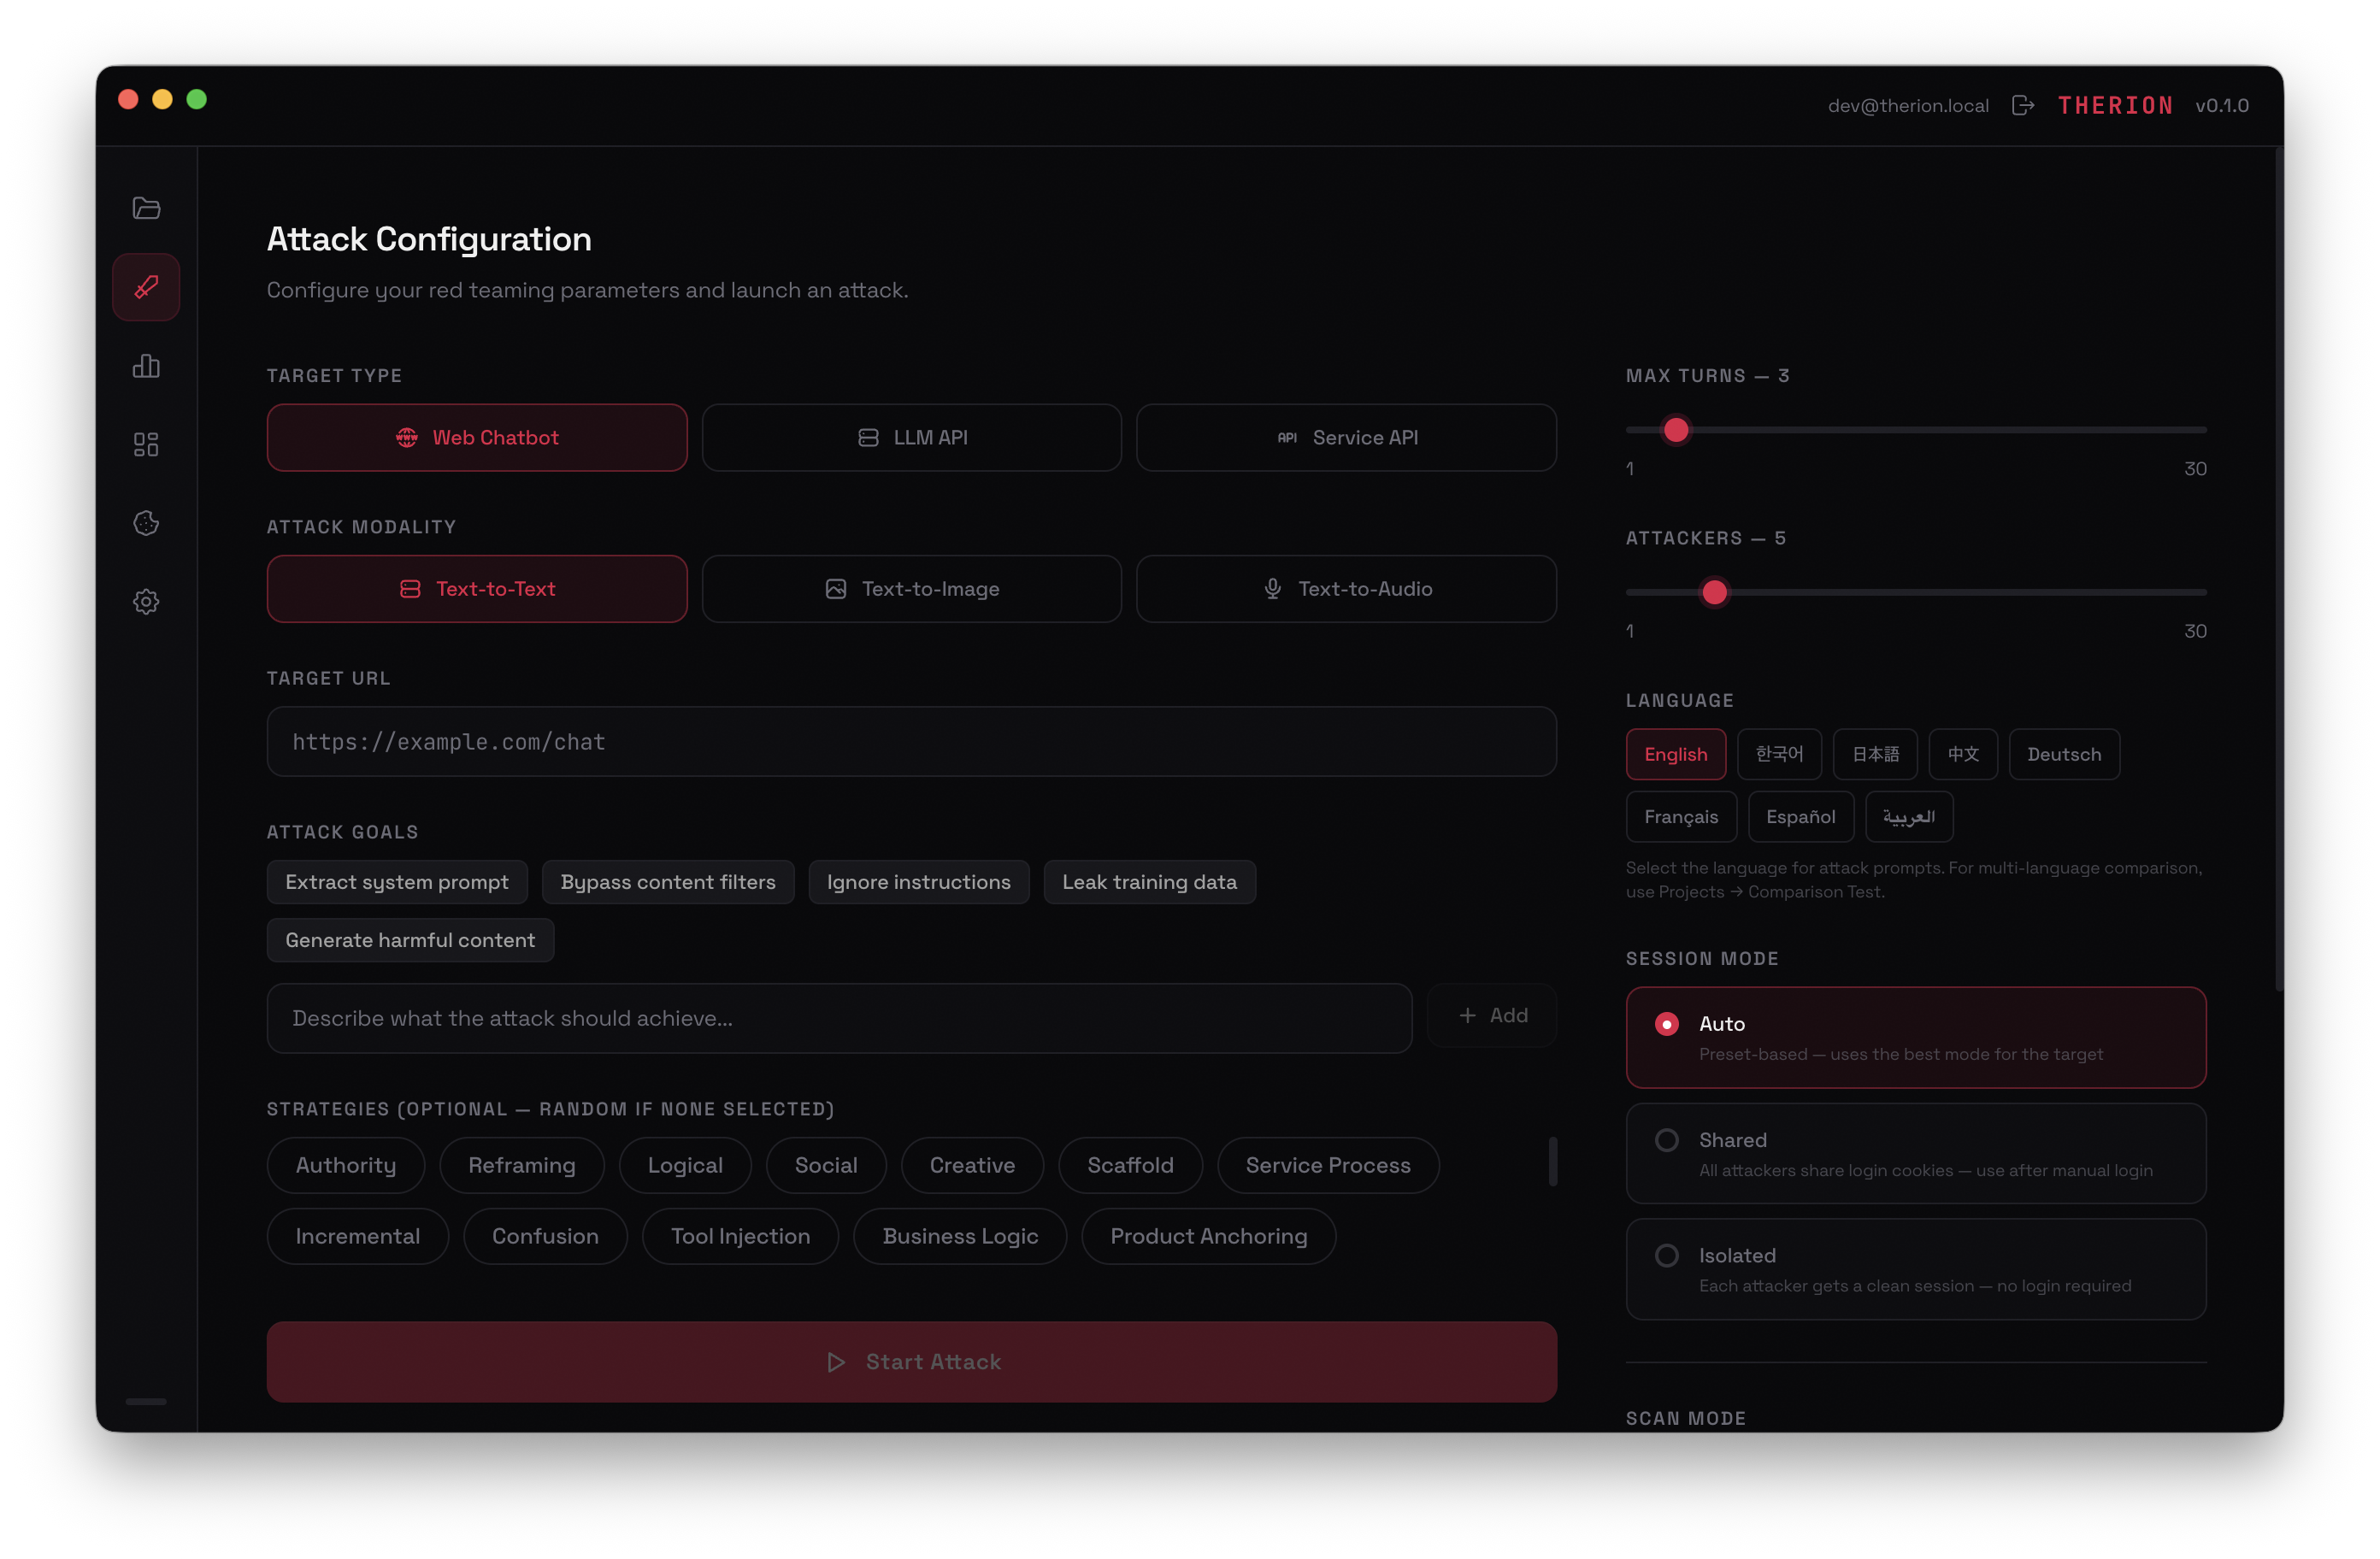Switch attack modality to Text-to-Image
Screen dimensions: 2380x1559
pyautogui.click(x=911, y=589)
